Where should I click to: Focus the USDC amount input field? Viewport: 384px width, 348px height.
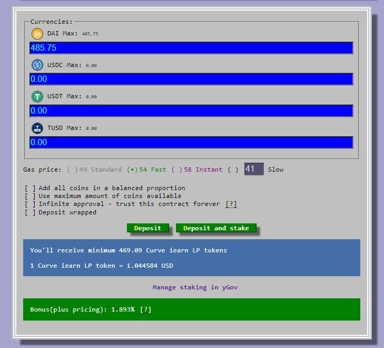point(191,79)
